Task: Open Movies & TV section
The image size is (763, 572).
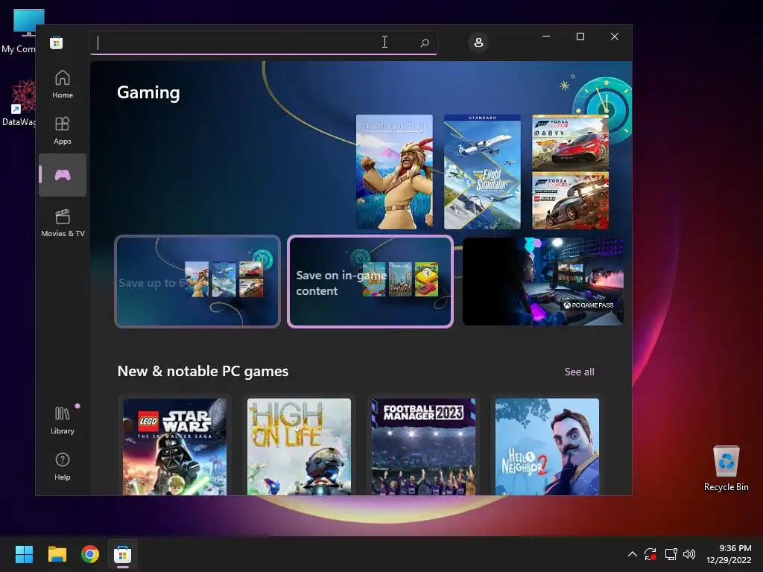Action: (63, 223)
